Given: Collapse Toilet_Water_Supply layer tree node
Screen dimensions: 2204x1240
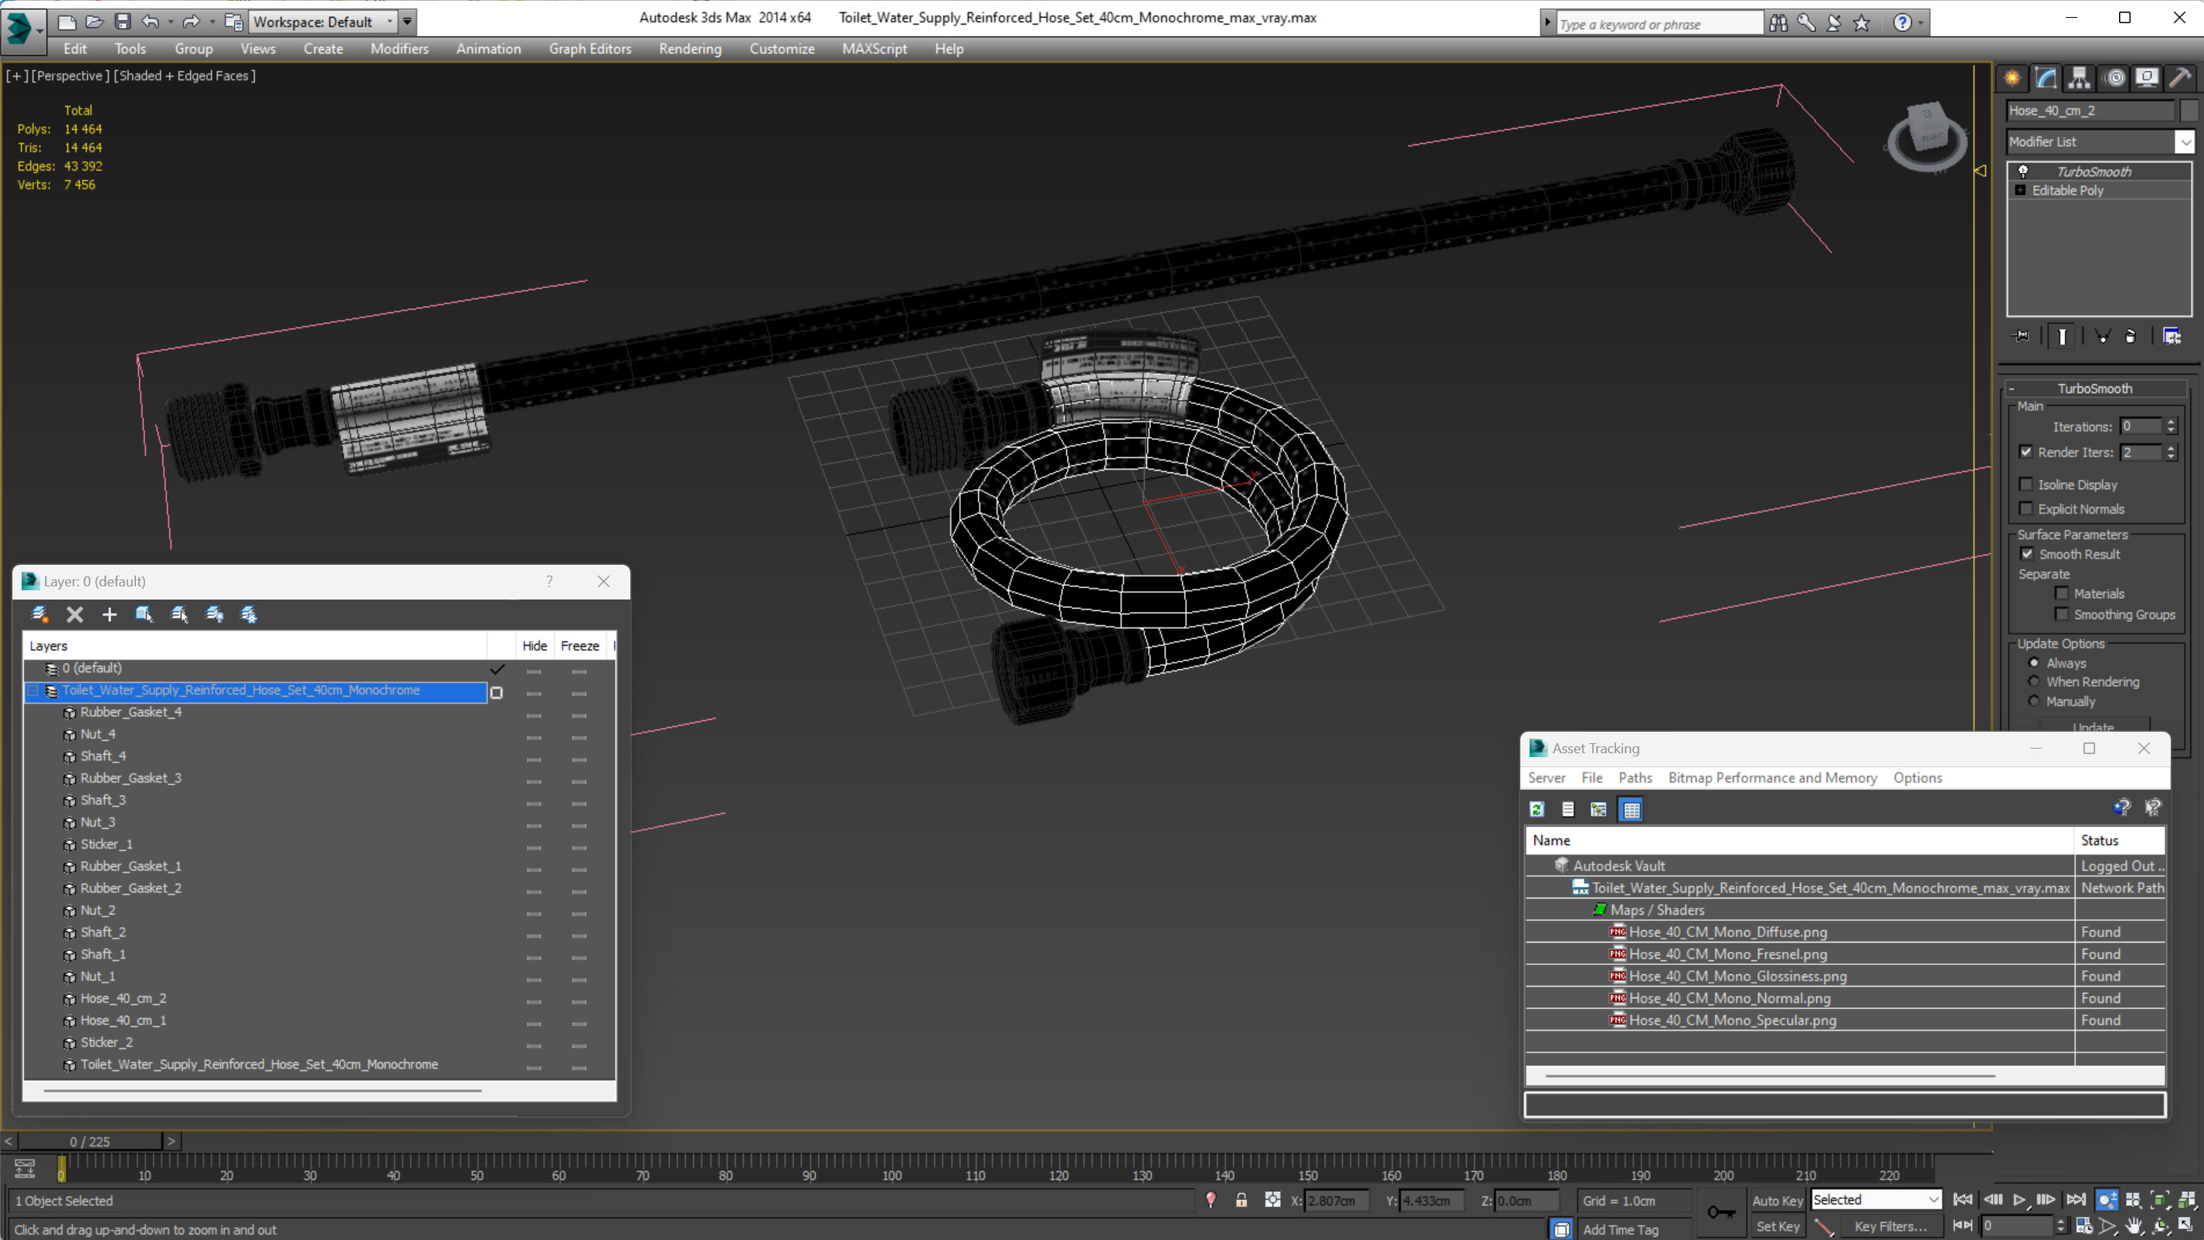Looking at the screenshot, I should tap(33, 691).
